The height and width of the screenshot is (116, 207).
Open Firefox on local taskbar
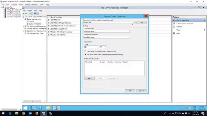click(37, 113)
